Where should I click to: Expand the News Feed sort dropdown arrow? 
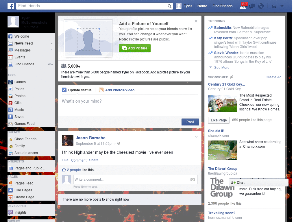[x=52, y=43]
